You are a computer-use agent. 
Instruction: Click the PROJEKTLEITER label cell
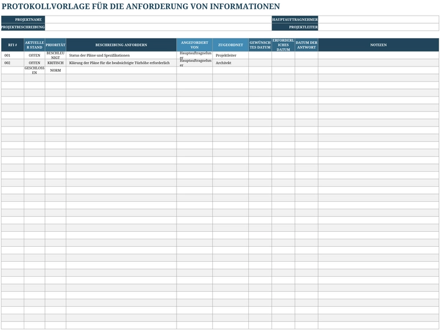tap(295, 27)
